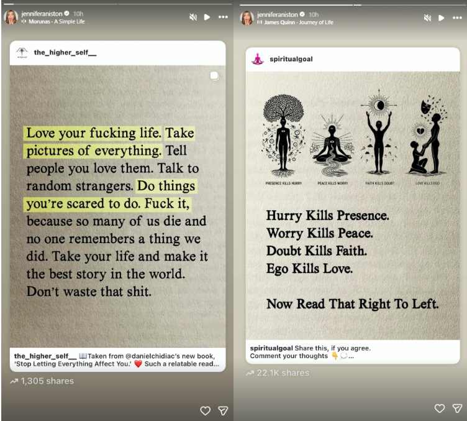Play the left story

(x=207, y=17)
